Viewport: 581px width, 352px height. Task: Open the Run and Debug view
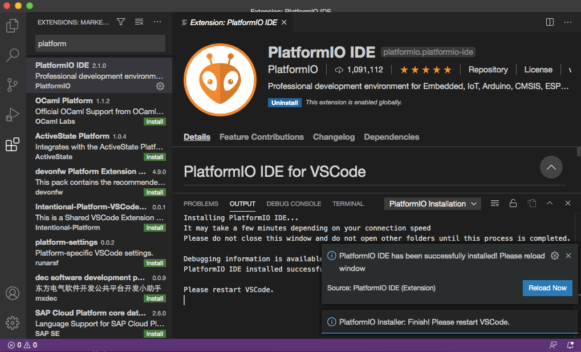tap(13, 114)
